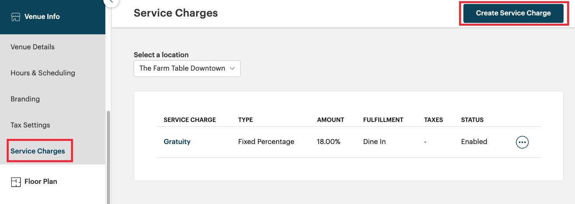Click the TYPE column header
This screenshot has height=204, width=575.
tap(245, 120)
